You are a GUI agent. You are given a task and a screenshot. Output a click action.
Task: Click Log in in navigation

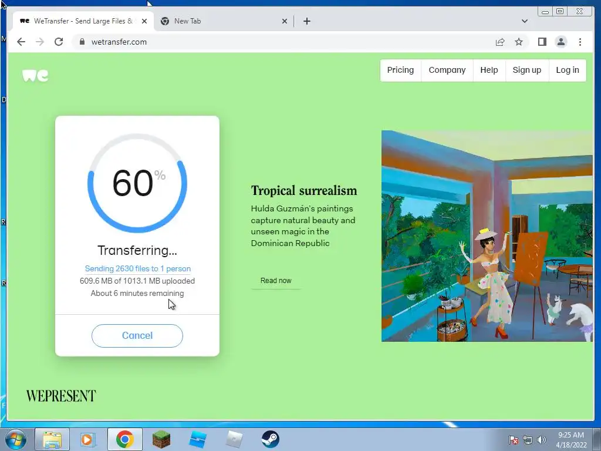click(x=568, y=70)
